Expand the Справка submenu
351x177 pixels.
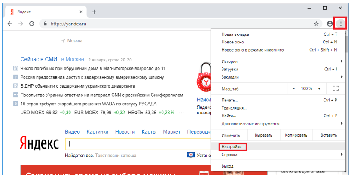(x=278, y=154)
